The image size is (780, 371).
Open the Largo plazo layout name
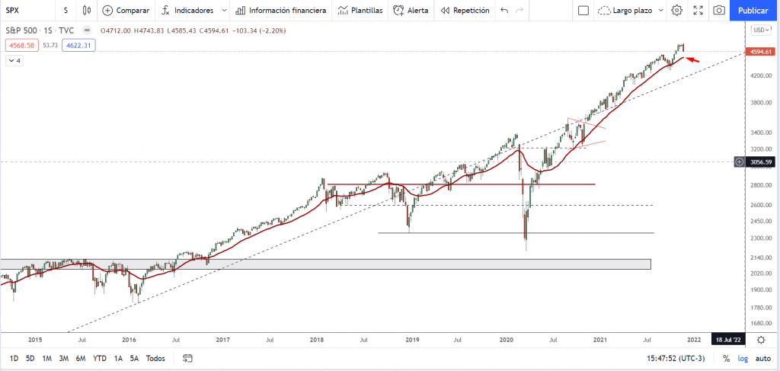(x=626, y=10)
